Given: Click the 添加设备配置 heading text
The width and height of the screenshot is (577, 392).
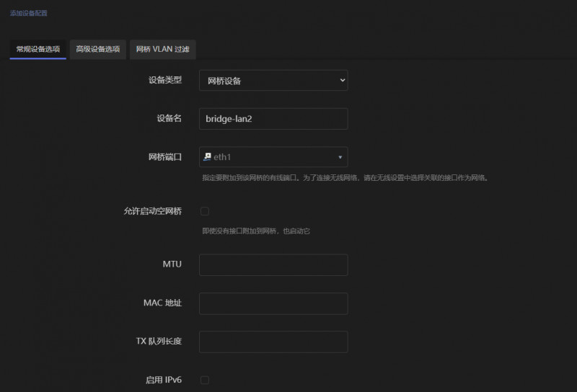Looking at the screenshot, I should click(x=29, y=13).
